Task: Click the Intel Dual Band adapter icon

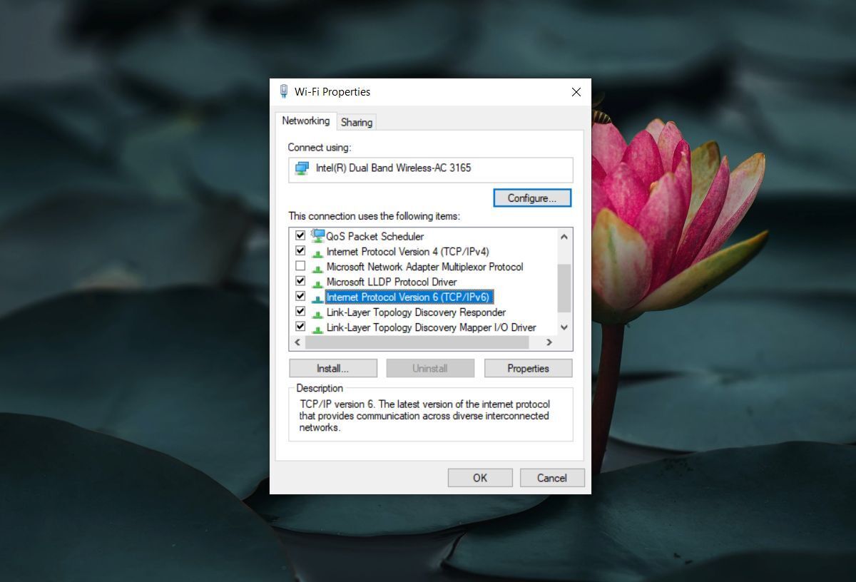Action: (302, 169)
